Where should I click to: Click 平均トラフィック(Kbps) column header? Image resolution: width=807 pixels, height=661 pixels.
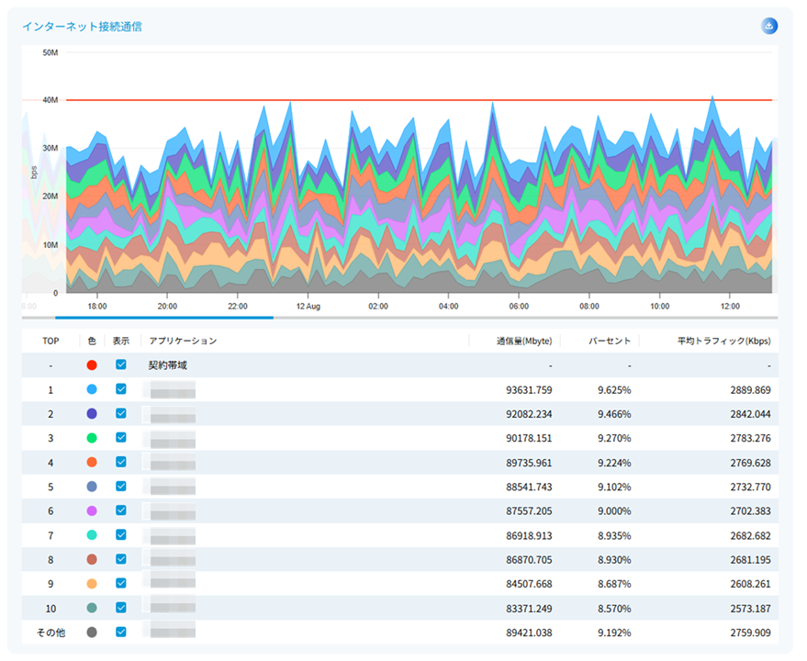pos(723,341)
